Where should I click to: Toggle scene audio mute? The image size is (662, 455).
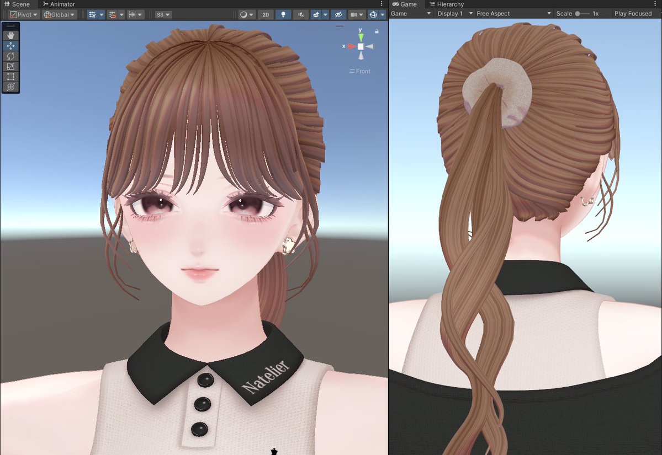(x=300, y=15)
